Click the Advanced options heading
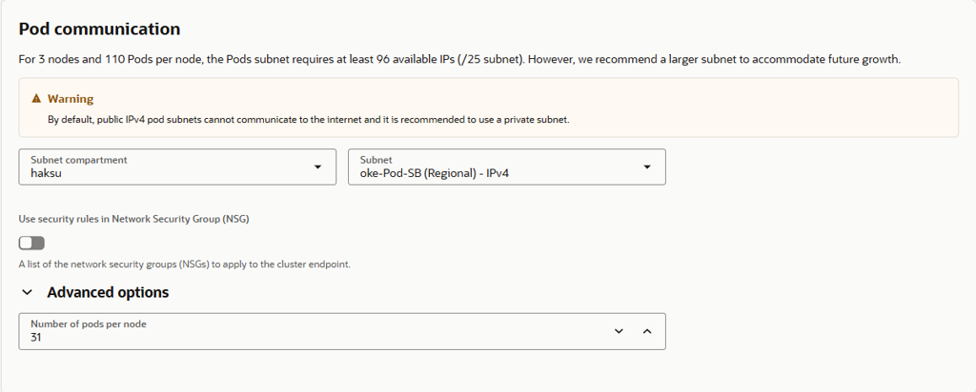This screenshot has width=976, height=392. (108, 293)
